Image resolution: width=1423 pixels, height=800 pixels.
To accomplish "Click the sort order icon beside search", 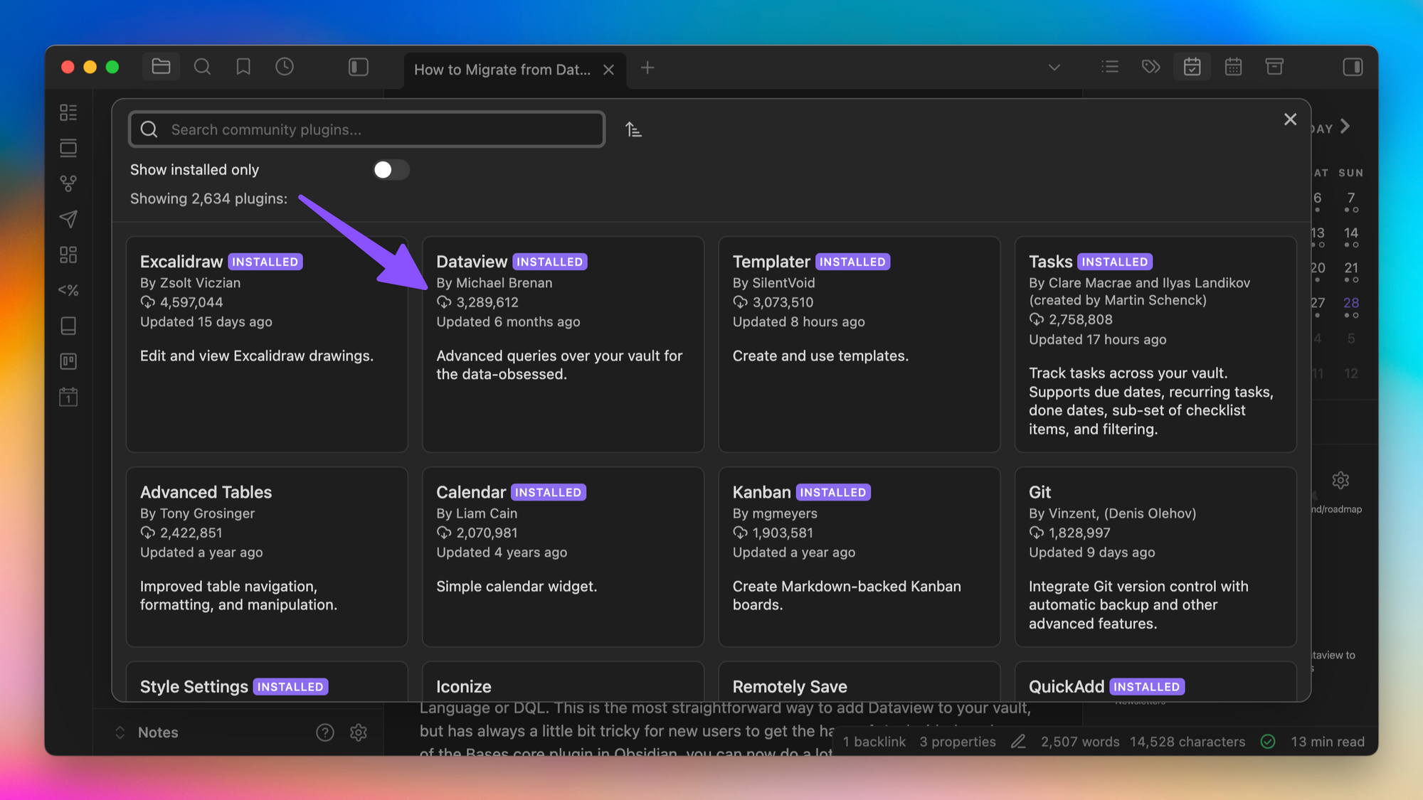I will click(x=633, y=129).
